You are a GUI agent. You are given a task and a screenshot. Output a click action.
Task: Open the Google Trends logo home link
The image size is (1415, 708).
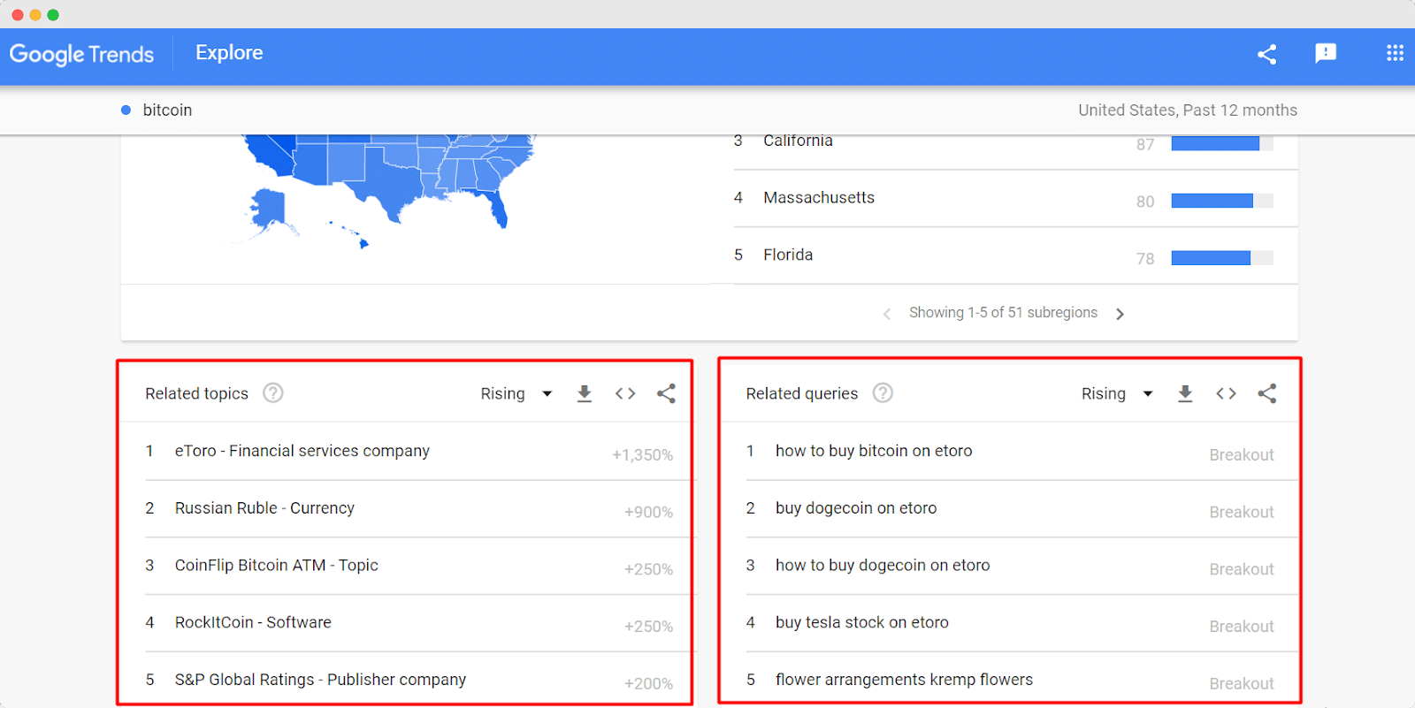pyautogui.click(x=81, y=54)
